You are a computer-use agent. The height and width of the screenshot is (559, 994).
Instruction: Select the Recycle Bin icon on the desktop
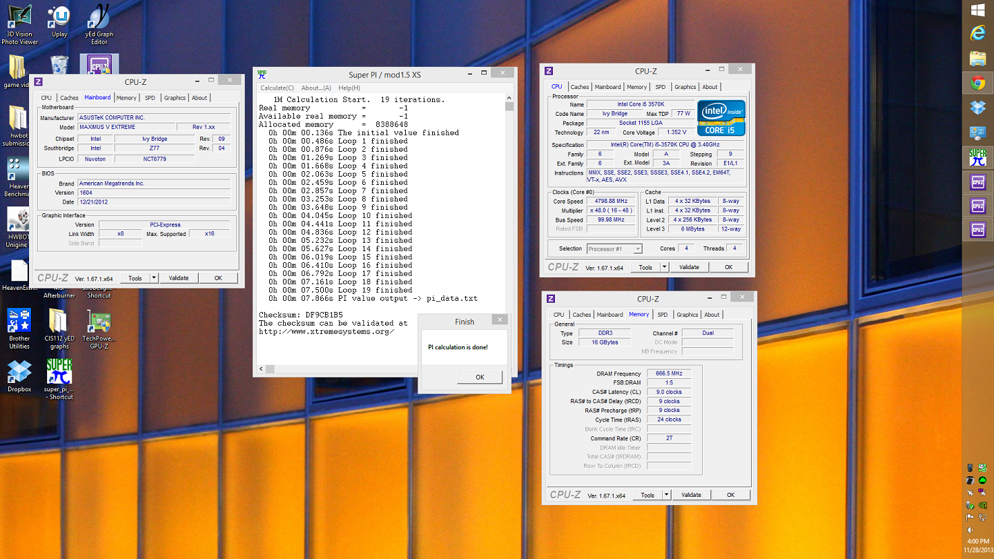59,66
